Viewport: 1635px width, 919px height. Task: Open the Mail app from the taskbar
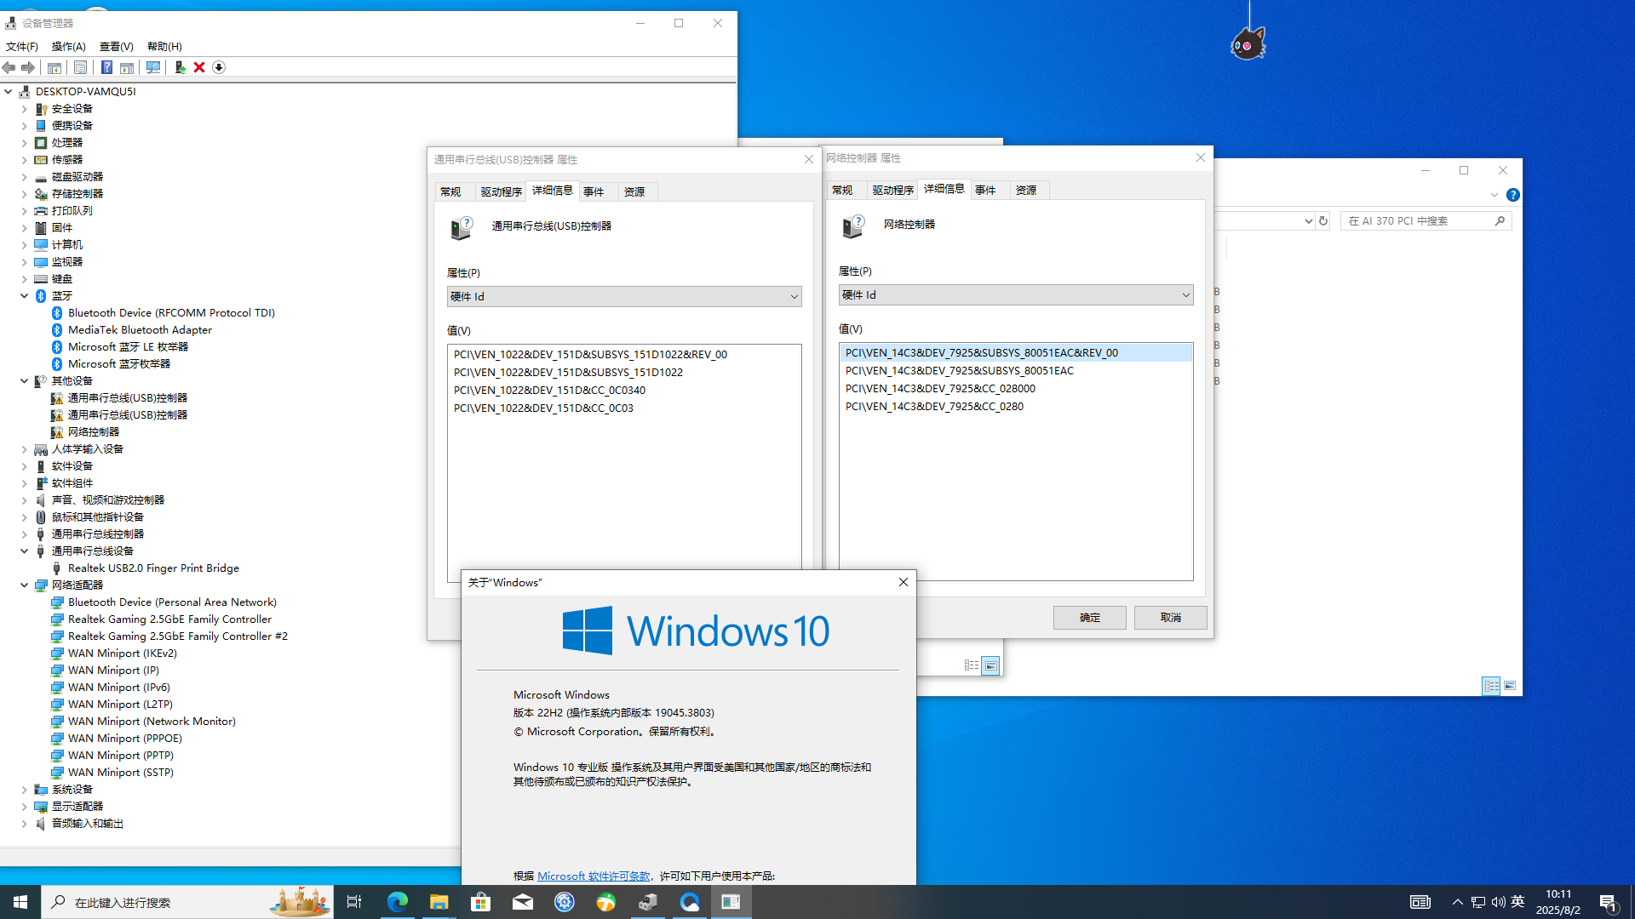click(522, 902)
